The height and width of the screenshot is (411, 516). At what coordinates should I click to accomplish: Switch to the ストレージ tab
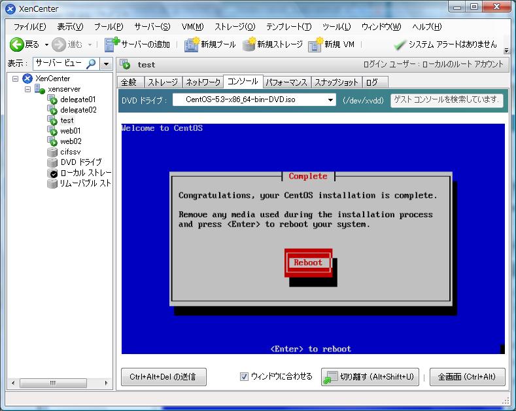tap(163, 82)
